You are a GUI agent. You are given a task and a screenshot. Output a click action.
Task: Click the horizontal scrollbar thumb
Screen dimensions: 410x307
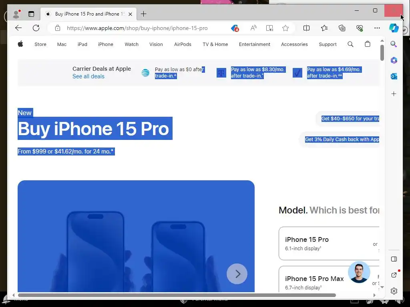177,295
